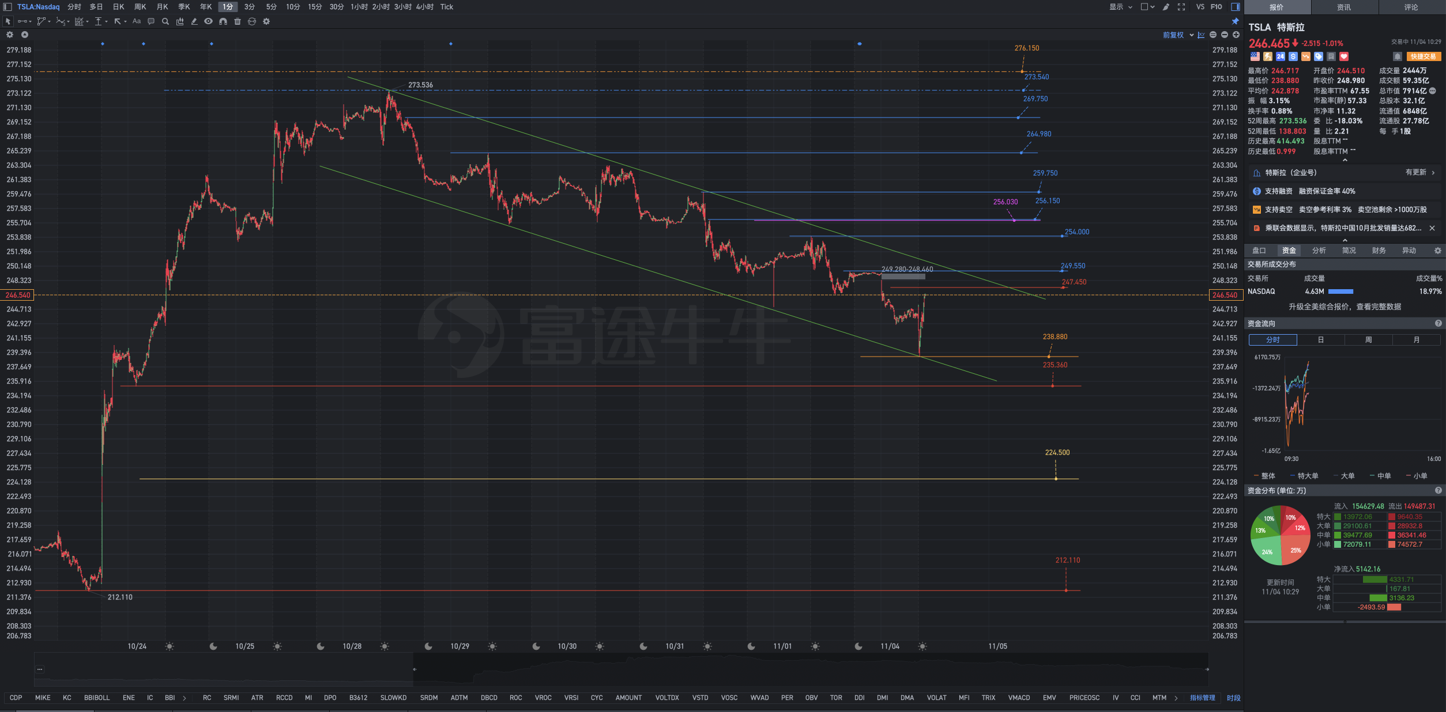Toggle the right quote sidebar panel
The height and width of the screenshot is (712, 1446).
pyautogui.click(x=1236, y=7)
